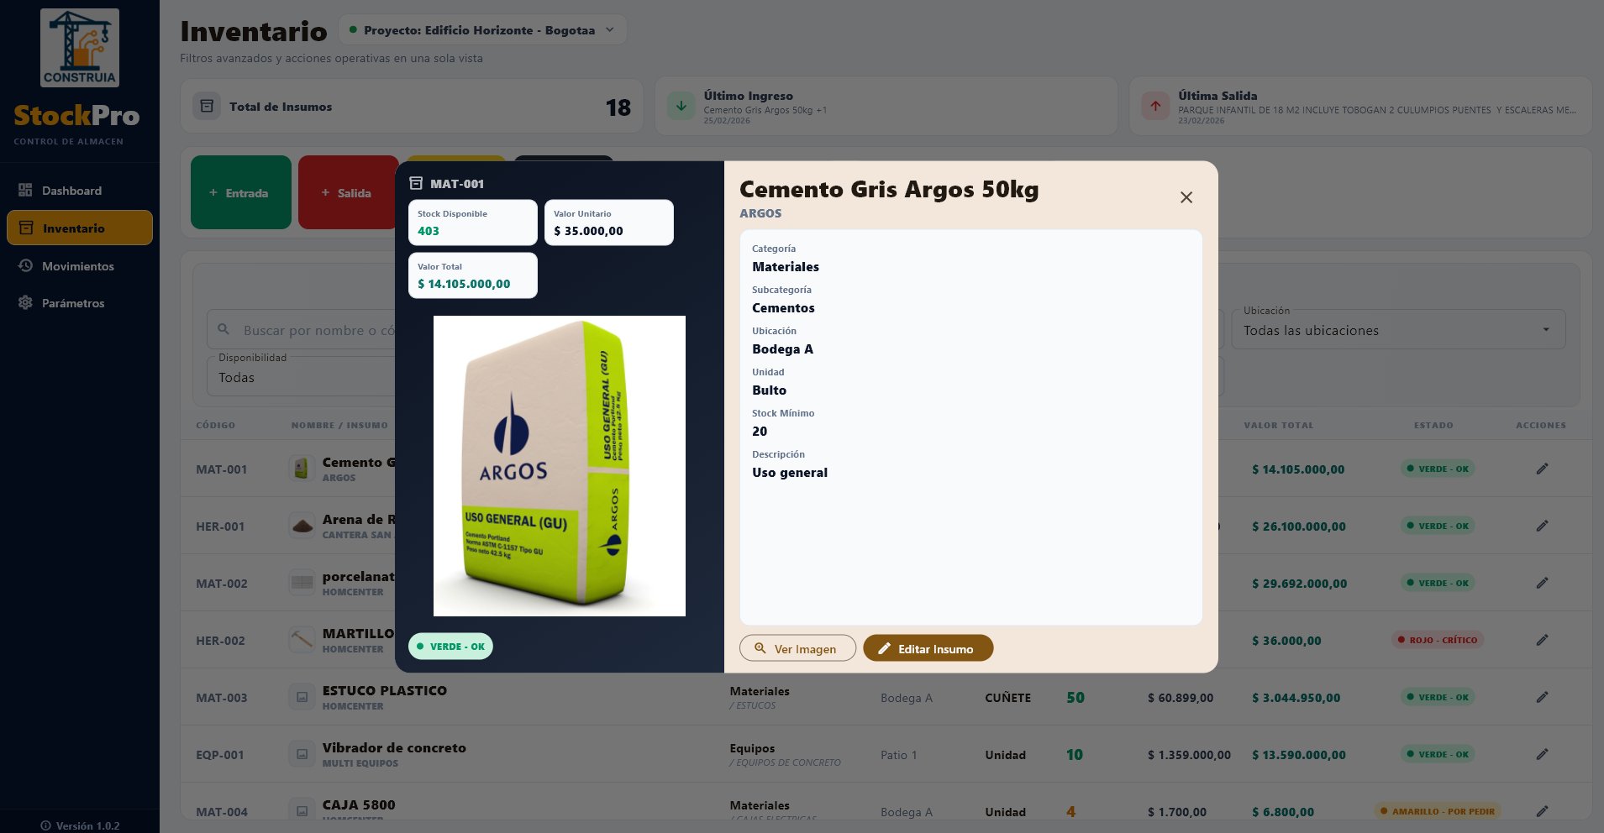Click the Última Salida red arrow icon

click(1155, 107)
